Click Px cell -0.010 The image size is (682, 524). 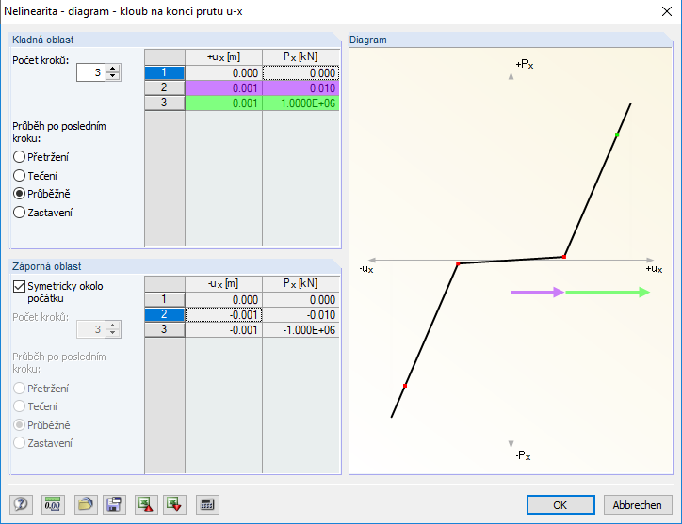click(300, 315)
